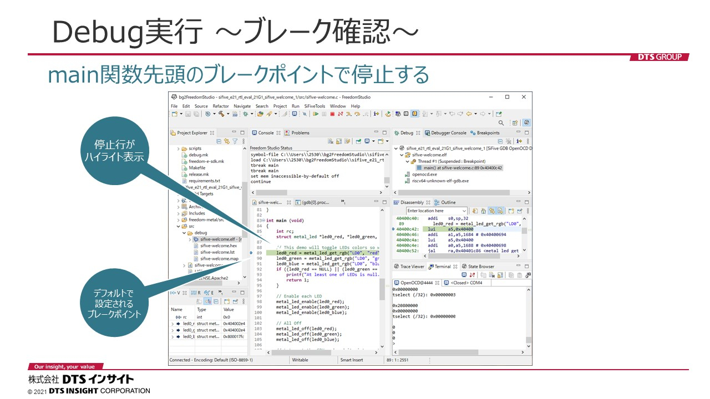This screenshot has width=710, height=399.
Task: Click the Disconnect icon in toolbar
Action: point(340,114)
